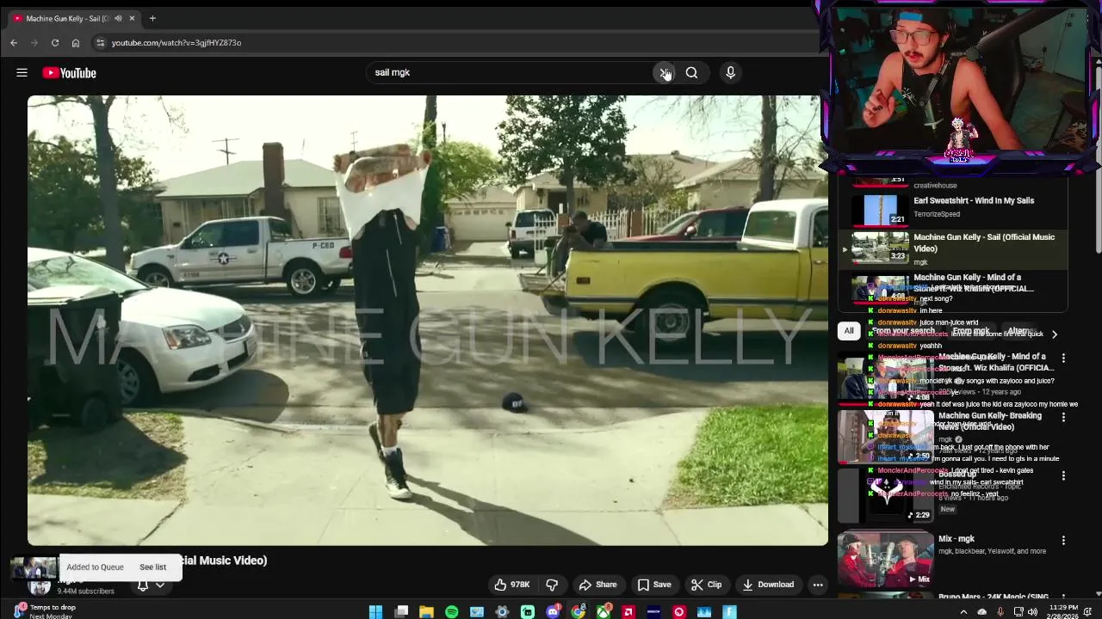The width and height of the screenshot is (1102, 619).
Task: Open browser home page
Action: tap(76, 43)
